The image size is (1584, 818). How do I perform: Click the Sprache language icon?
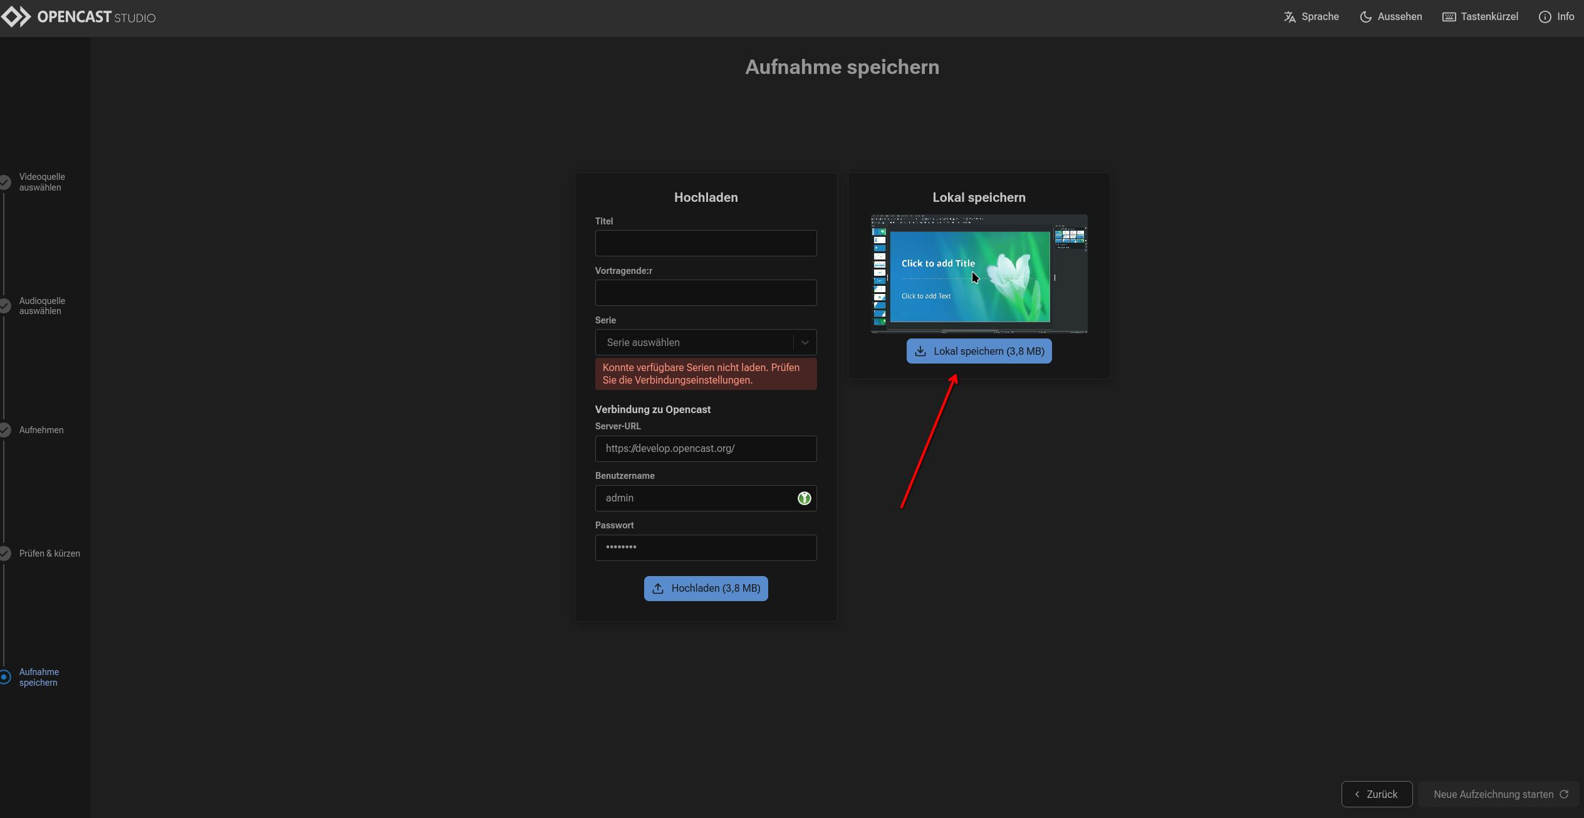1290,17
